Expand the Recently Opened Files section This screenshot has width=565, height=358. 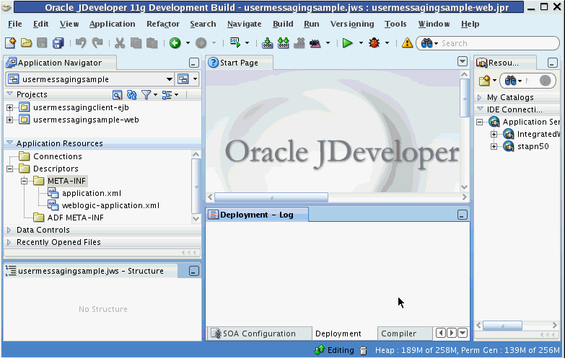(9, 242)
